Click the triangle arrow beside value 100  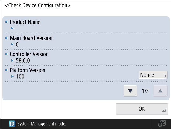coord(12,77)
